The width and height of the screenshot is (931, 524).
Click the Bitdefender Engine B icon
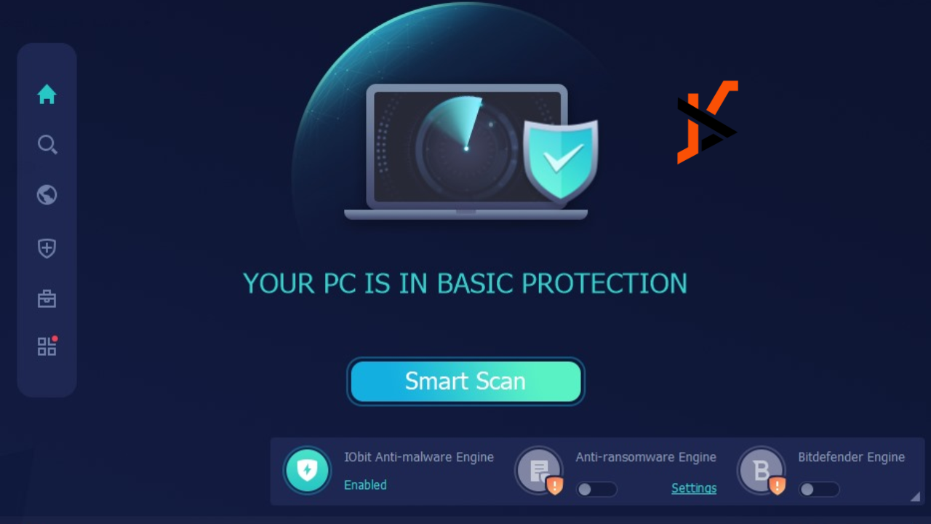pos(762,470)
